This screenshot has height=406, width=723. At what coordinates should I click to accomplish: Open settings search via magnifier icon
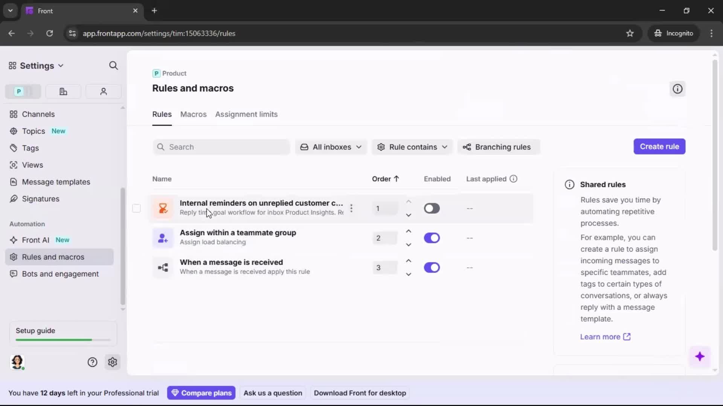(x=113, y=65)
